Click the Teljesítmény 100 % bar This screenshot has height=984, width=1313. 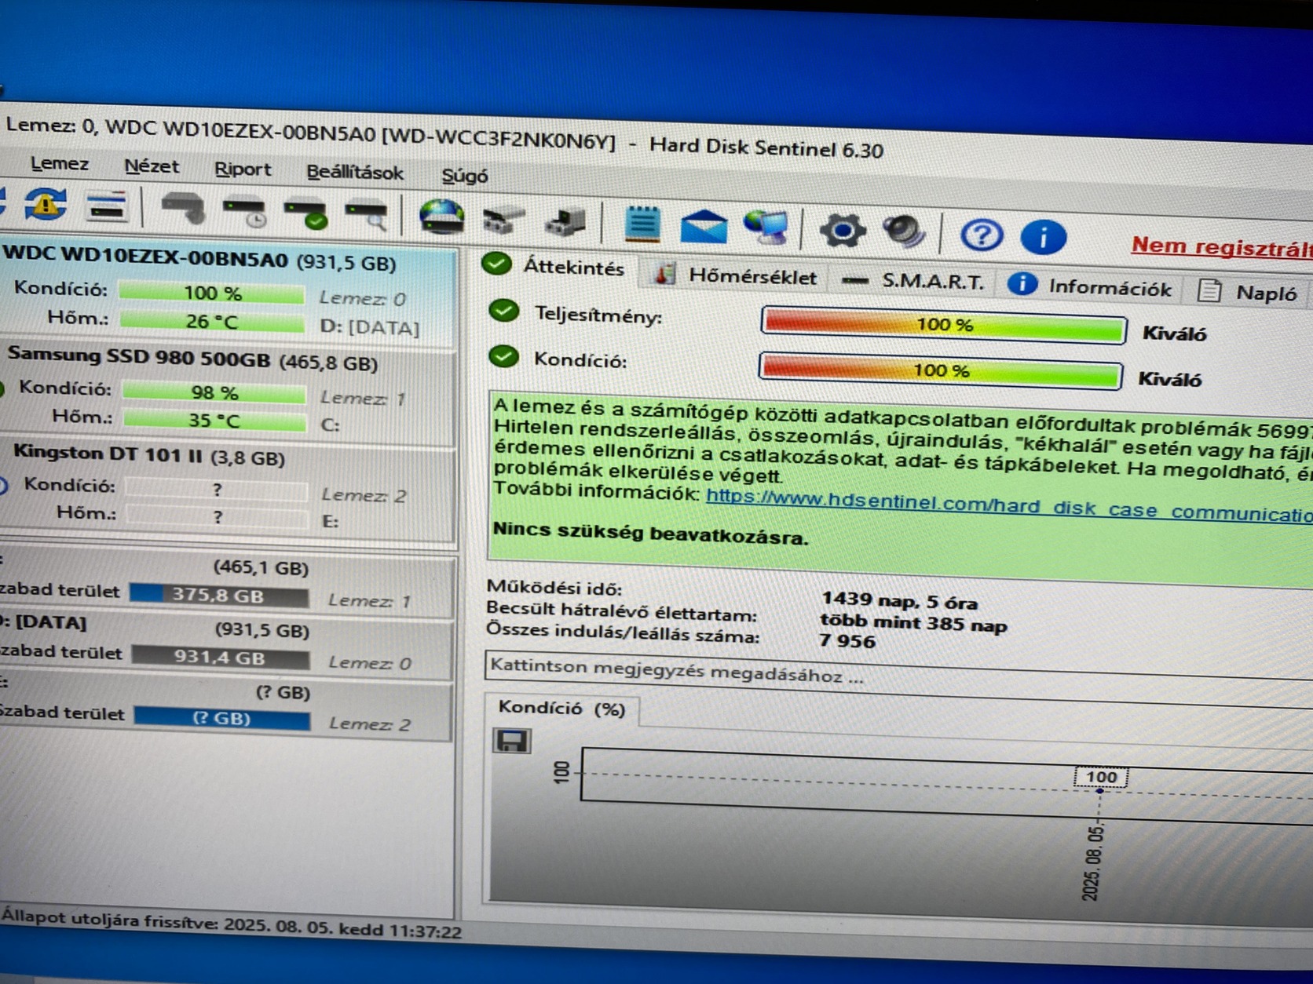pyautogui.click(x=944, y=324)
